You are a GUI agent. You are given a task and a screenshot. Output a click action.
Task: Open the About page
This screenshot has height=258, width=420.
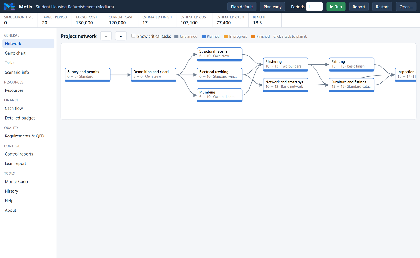(28, 210)
